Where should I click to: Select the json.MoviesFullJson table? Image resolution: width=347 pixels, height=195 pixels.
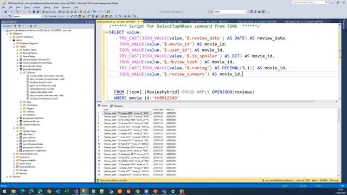point(33,66)
